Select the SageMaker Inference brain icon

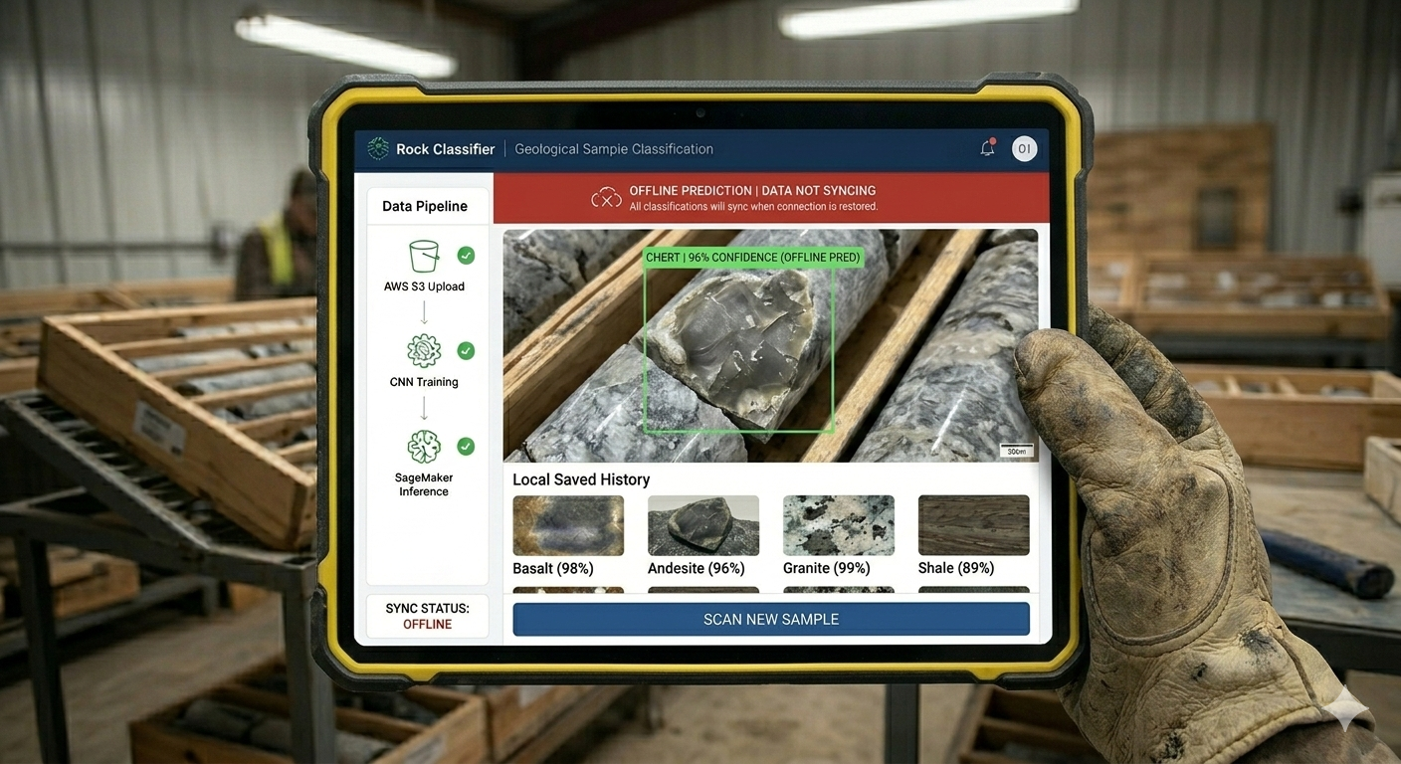coord(425,446)
